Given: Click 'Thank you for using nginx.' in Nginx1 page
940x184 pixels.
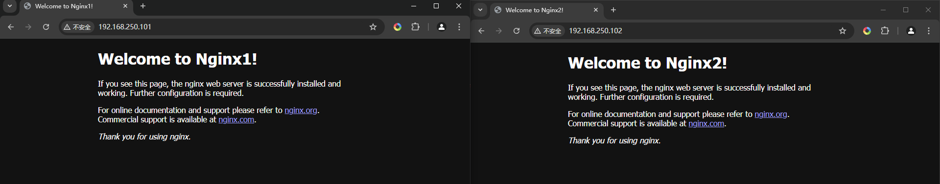Looking at the screenshot, I should tap(144, 137).
